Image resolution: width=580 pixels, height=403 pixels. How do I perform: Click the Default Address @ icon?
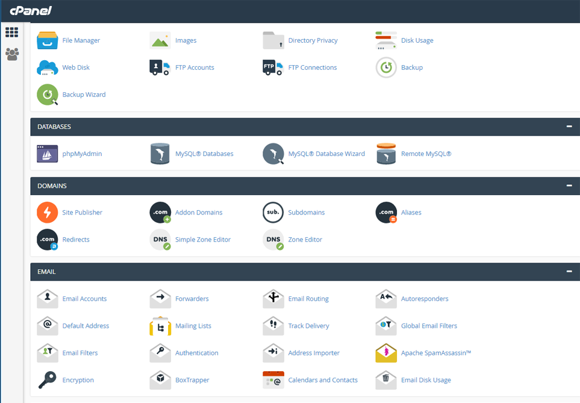[48, 326]
